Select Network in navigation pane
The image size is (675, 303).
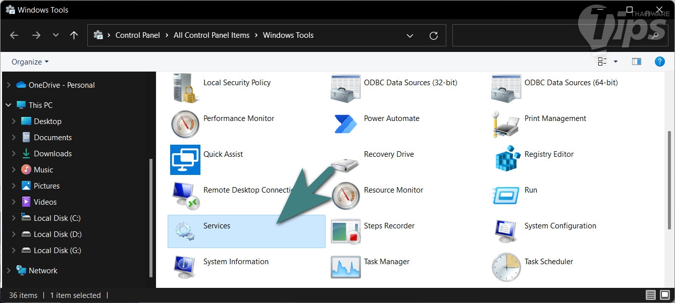click(x=43, y=271)
